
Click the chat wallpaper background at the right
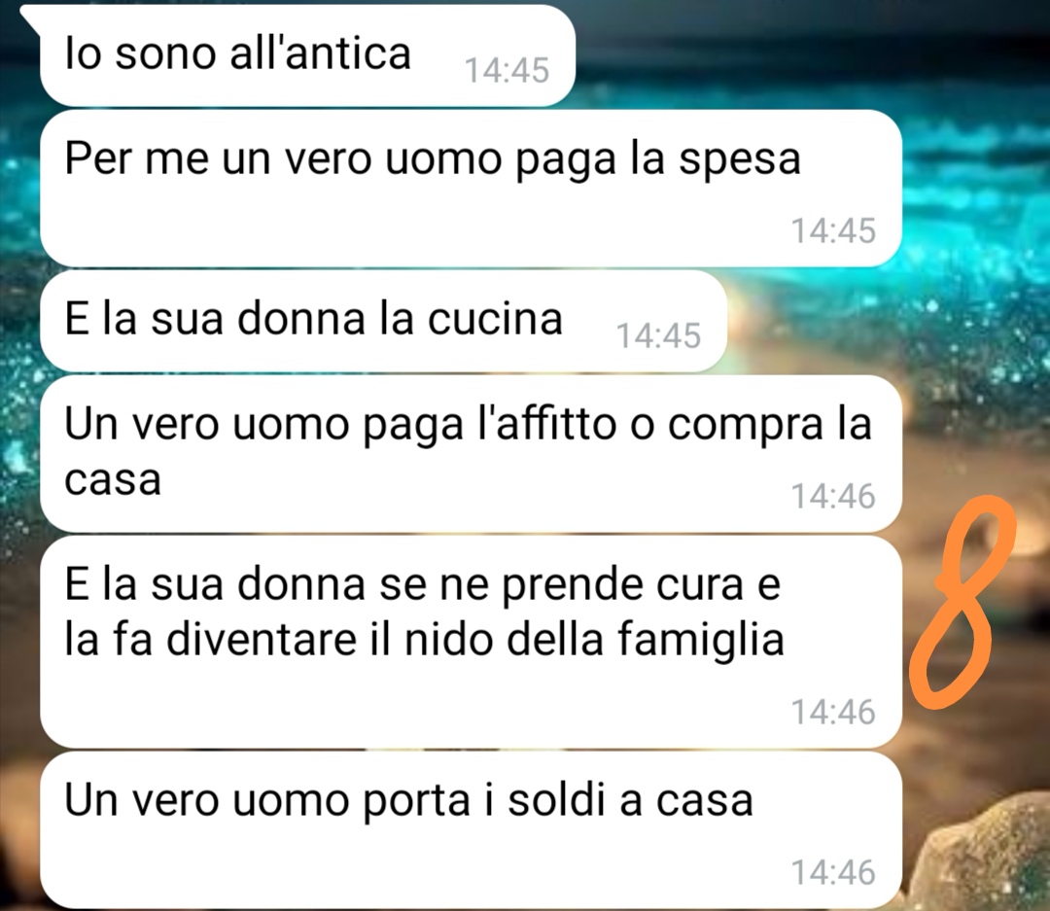click(976, 268)
